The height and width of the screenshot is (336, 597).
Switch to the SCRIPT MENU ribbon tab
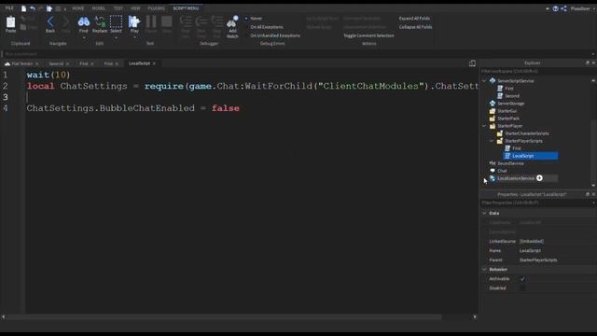point(186,8)
